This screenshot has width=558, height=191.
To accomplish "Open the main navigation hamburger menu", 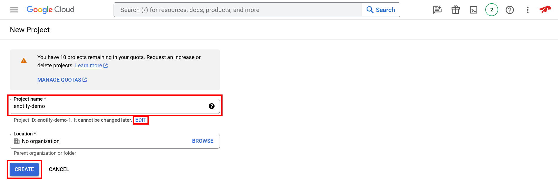I will click(14, 10).
